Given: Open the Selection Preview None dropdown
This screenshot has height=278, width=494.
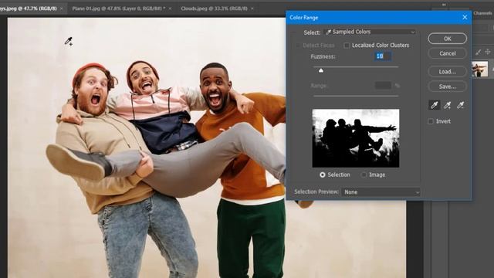Looking at the screenshot, I should click(x=381, y=192).
